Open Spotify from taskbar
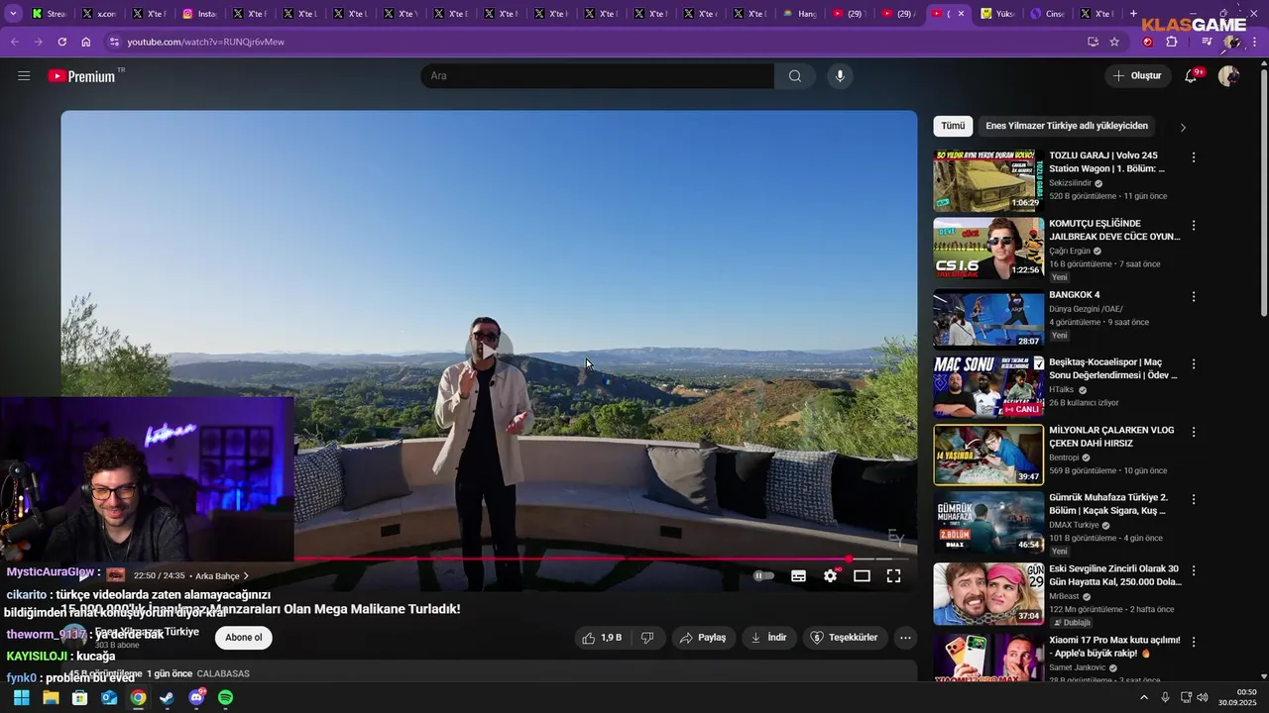This screenshot has height=713, width=1269. (x=225, y=698)
